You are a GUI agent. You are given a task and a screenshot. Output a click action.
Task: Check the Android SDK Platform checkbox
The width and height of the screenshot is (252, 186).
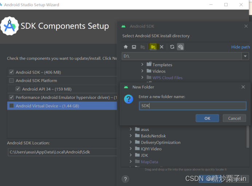(x=11, y=81)
